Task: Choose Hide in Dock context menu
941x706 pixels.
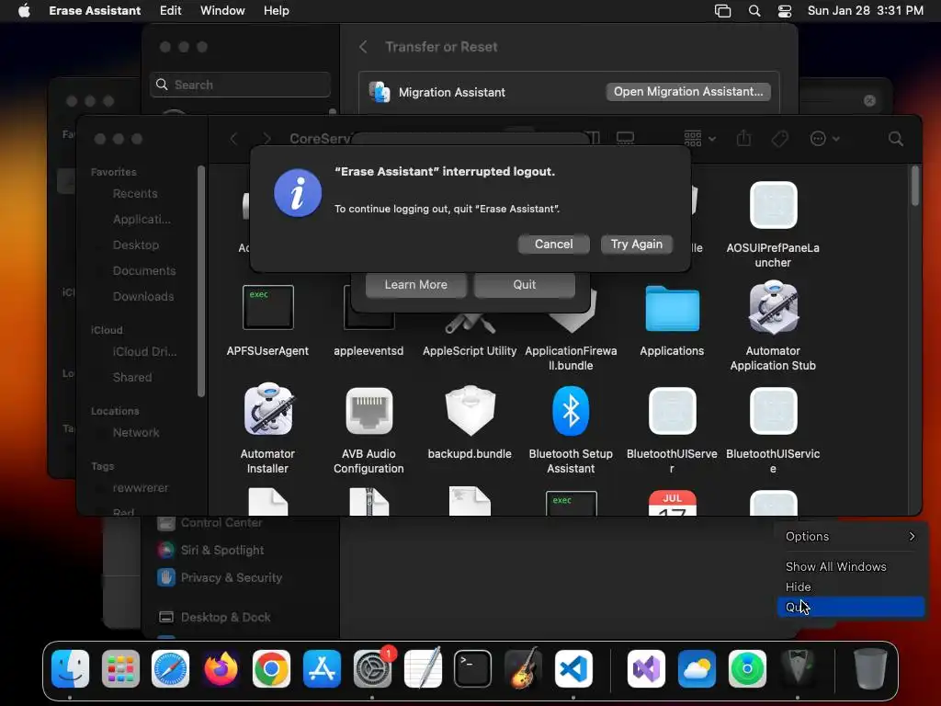Action: pyautogui.click(x=851, y=587)
